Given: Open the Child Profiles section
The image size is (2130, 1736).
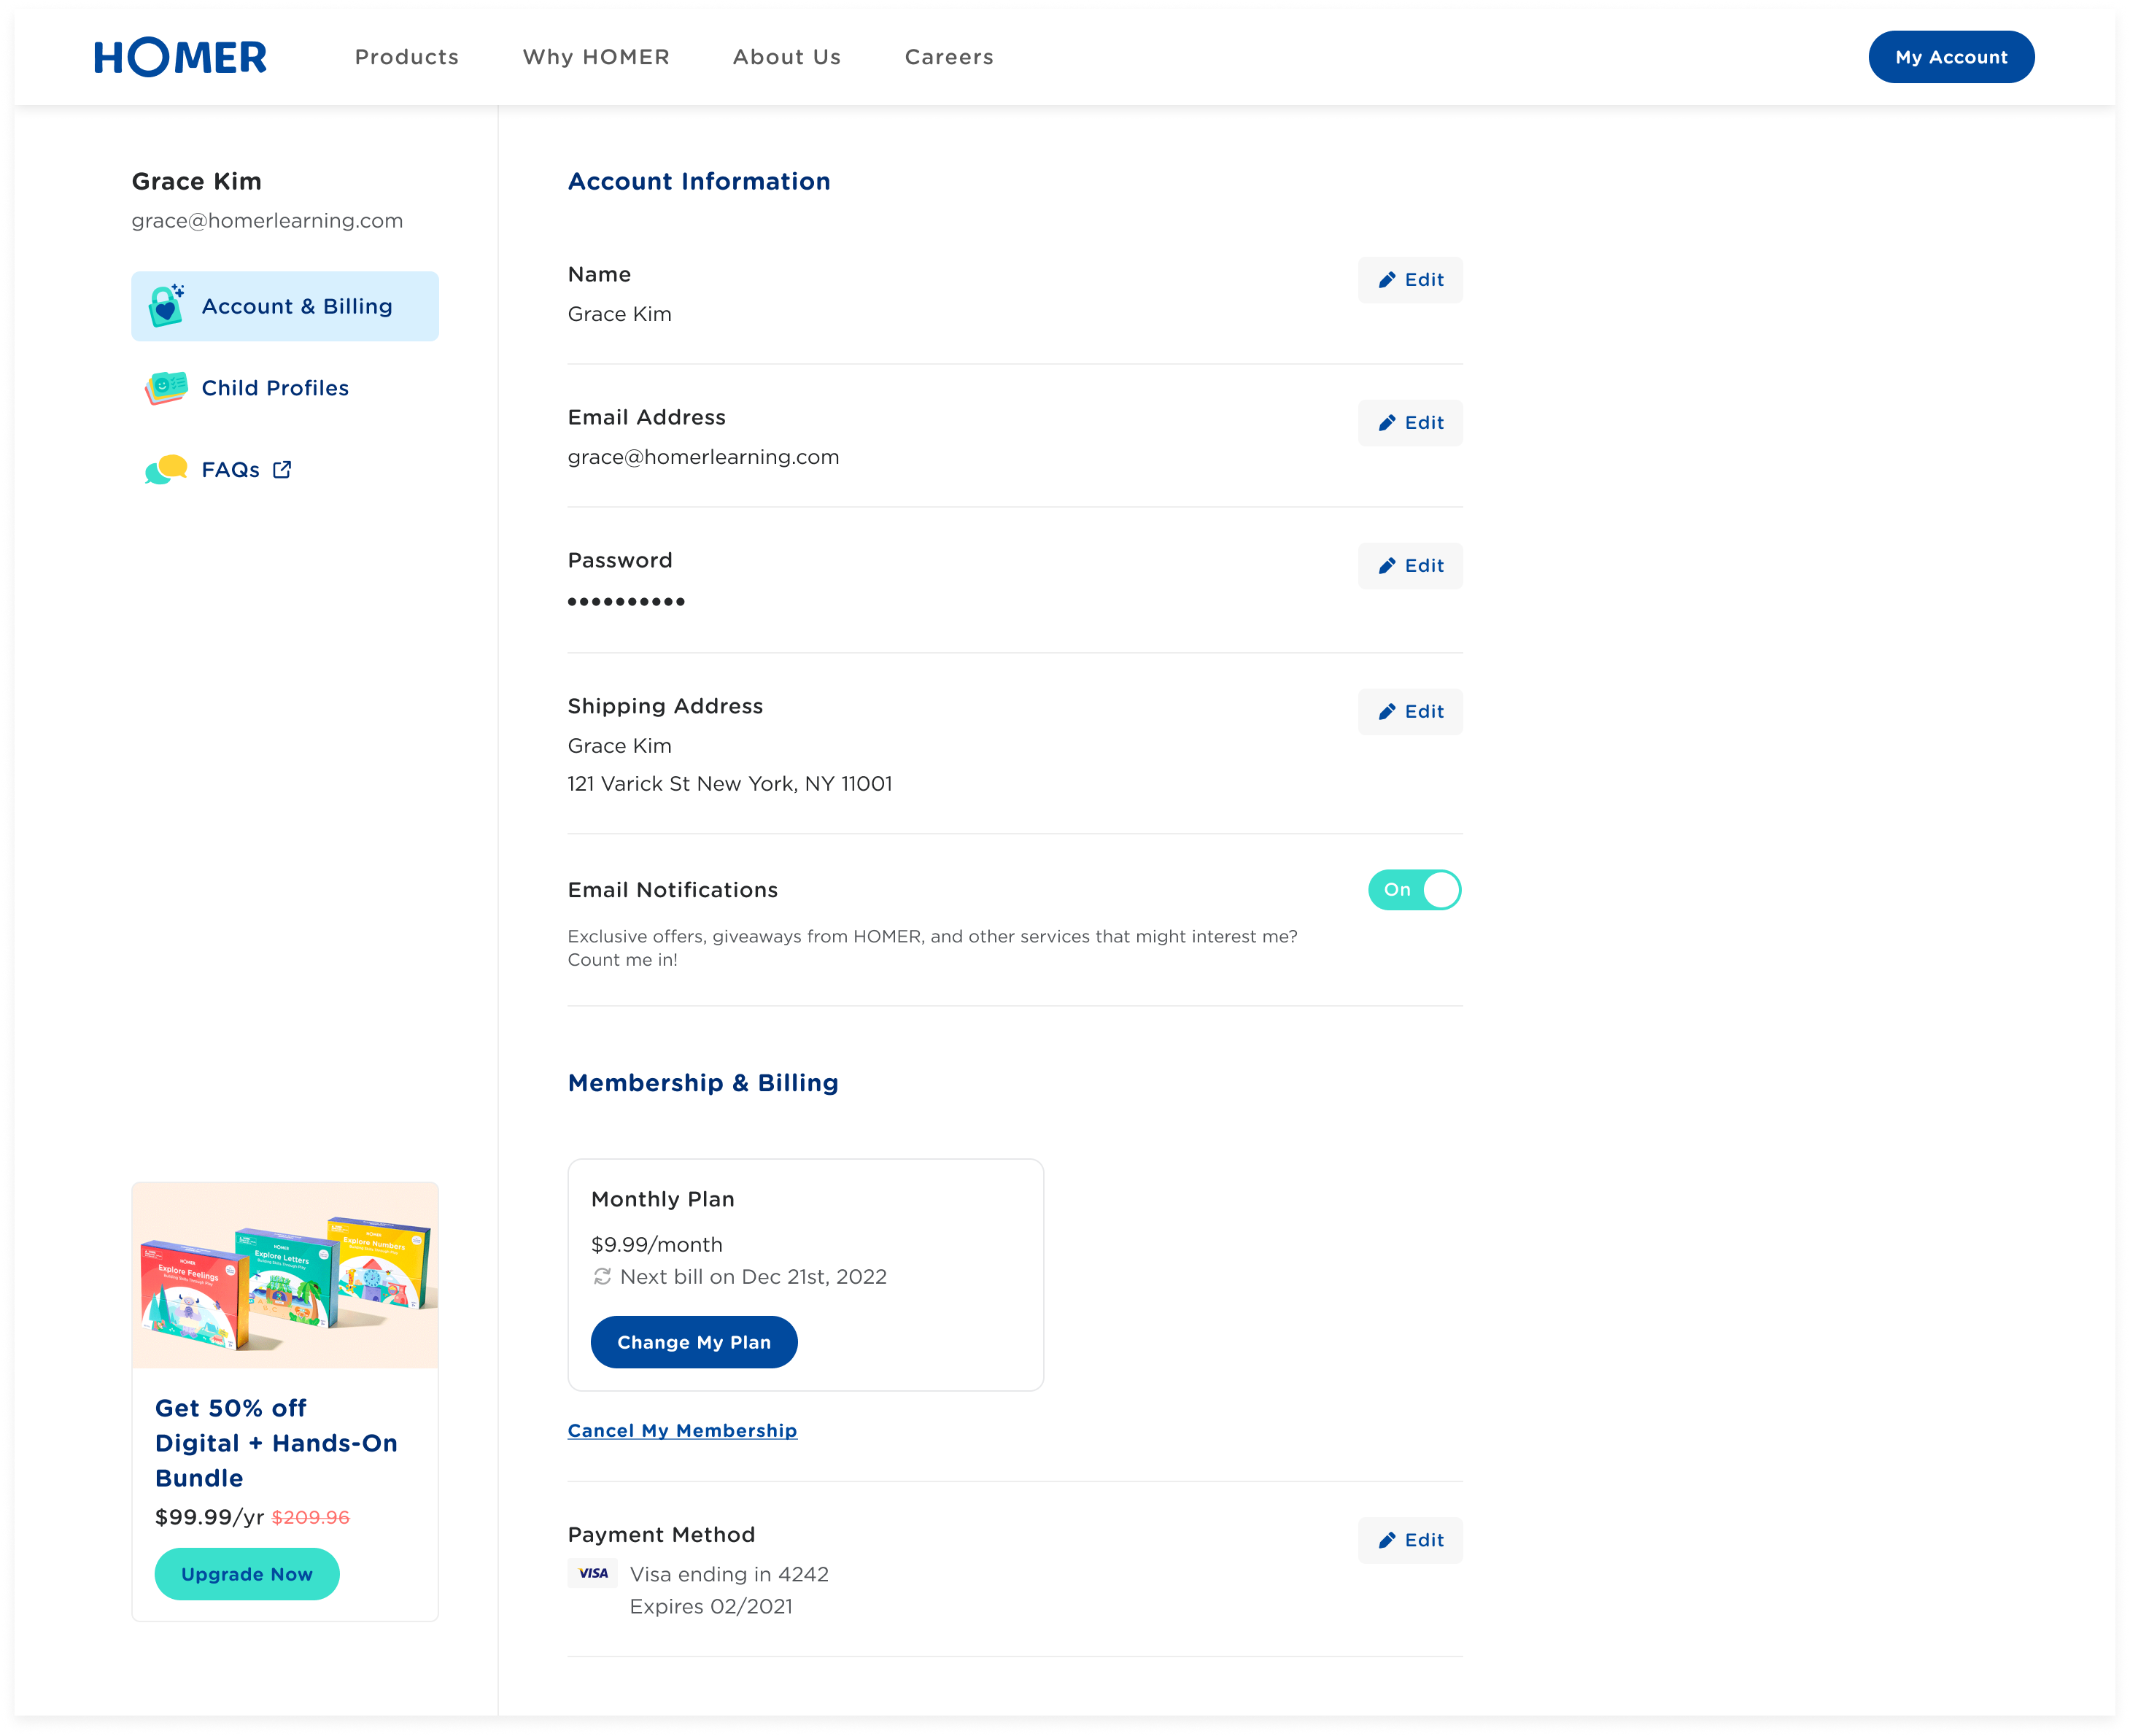Looking at the screenshot, I should pyautogui.click(x=274, y=388).
